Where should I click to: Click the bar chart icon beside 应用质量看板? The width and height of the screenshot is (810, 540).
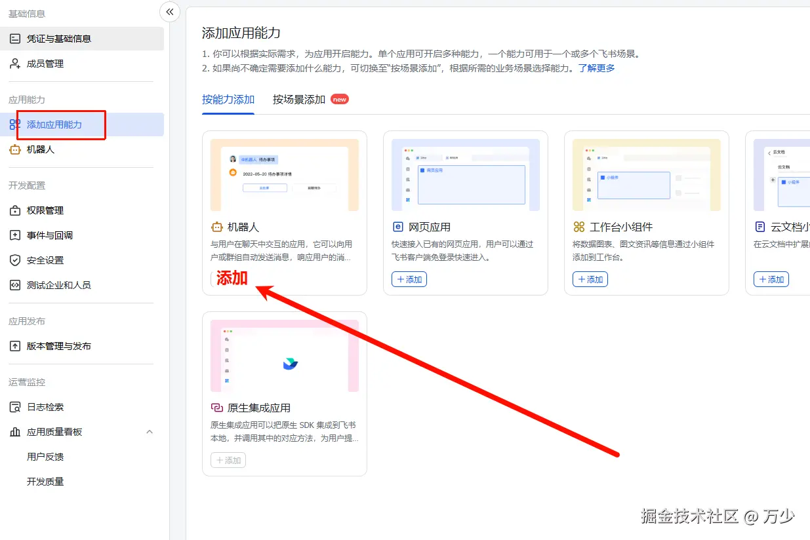(15, 432)
